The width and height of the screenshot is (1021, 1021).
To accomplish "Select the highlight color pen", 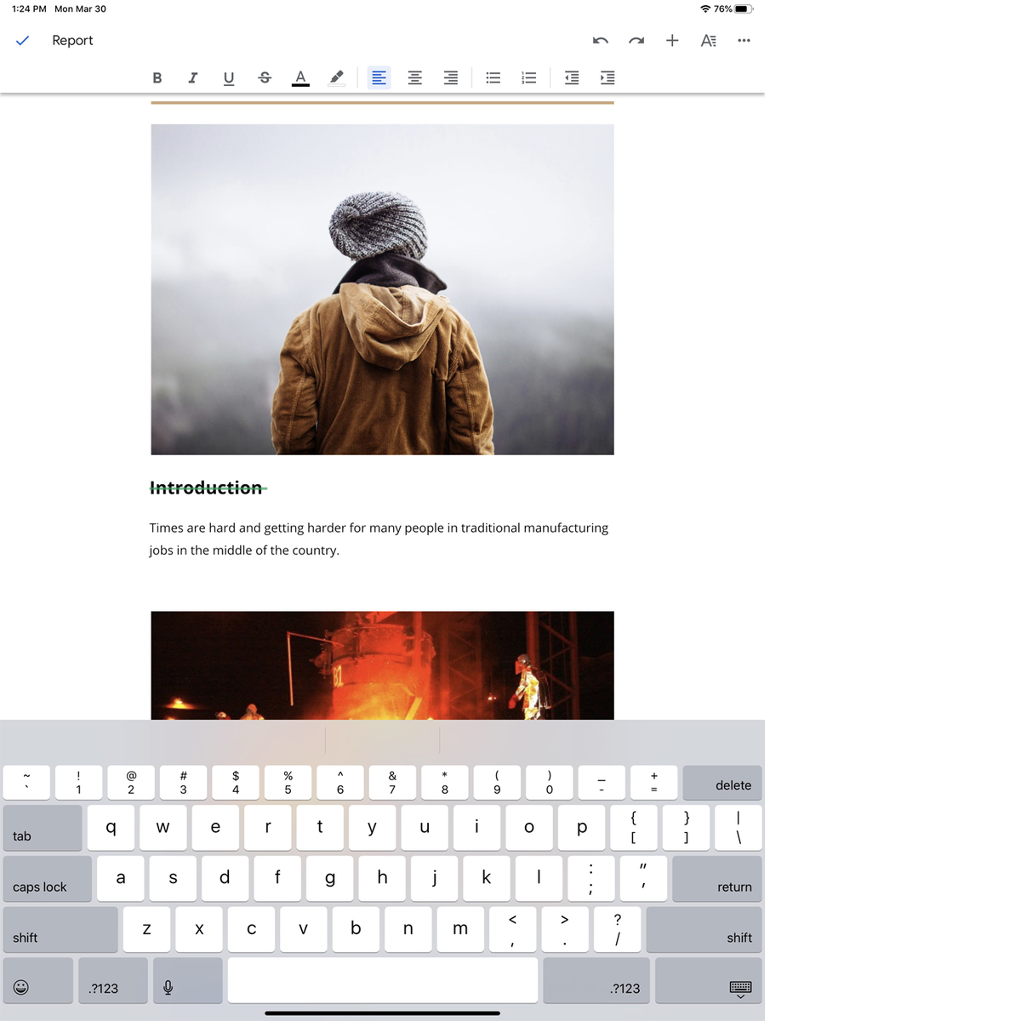I will coord(337,77).
